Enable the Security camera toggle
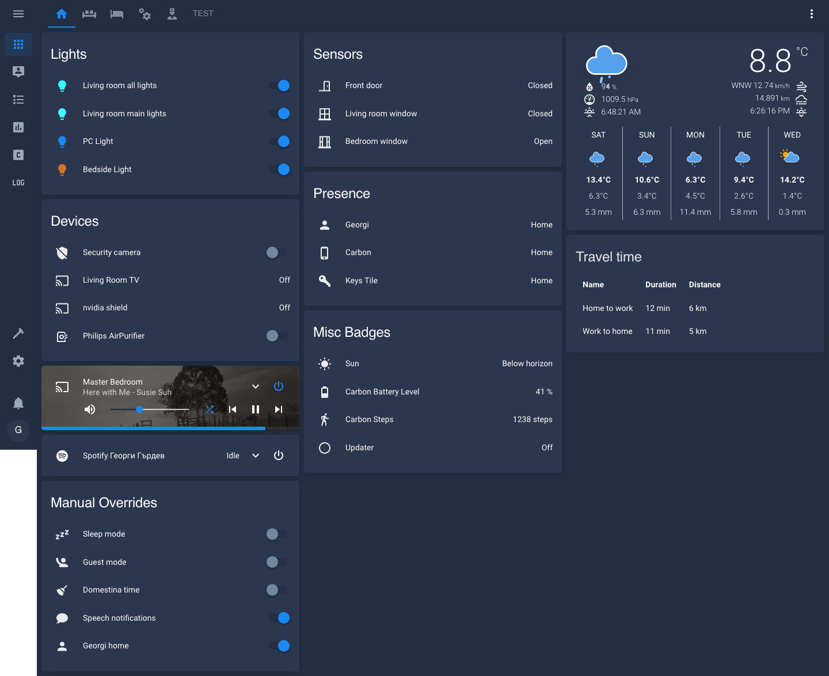 (276, 252)
